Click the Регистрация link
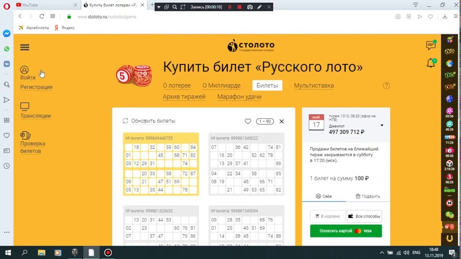461x259 pixels. coord(36,87)
